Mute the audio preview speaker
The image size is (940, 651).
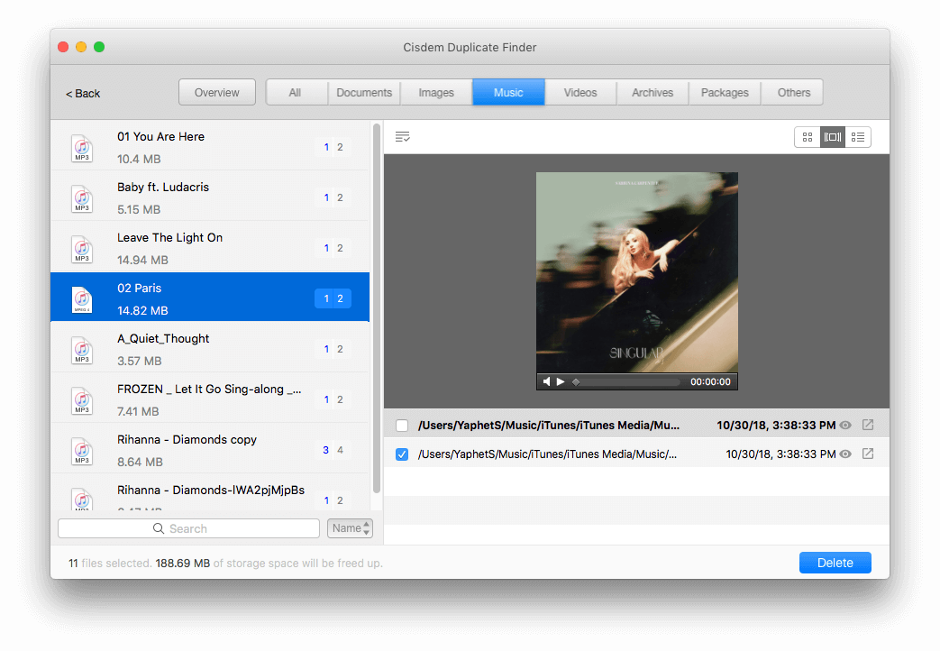546,381
